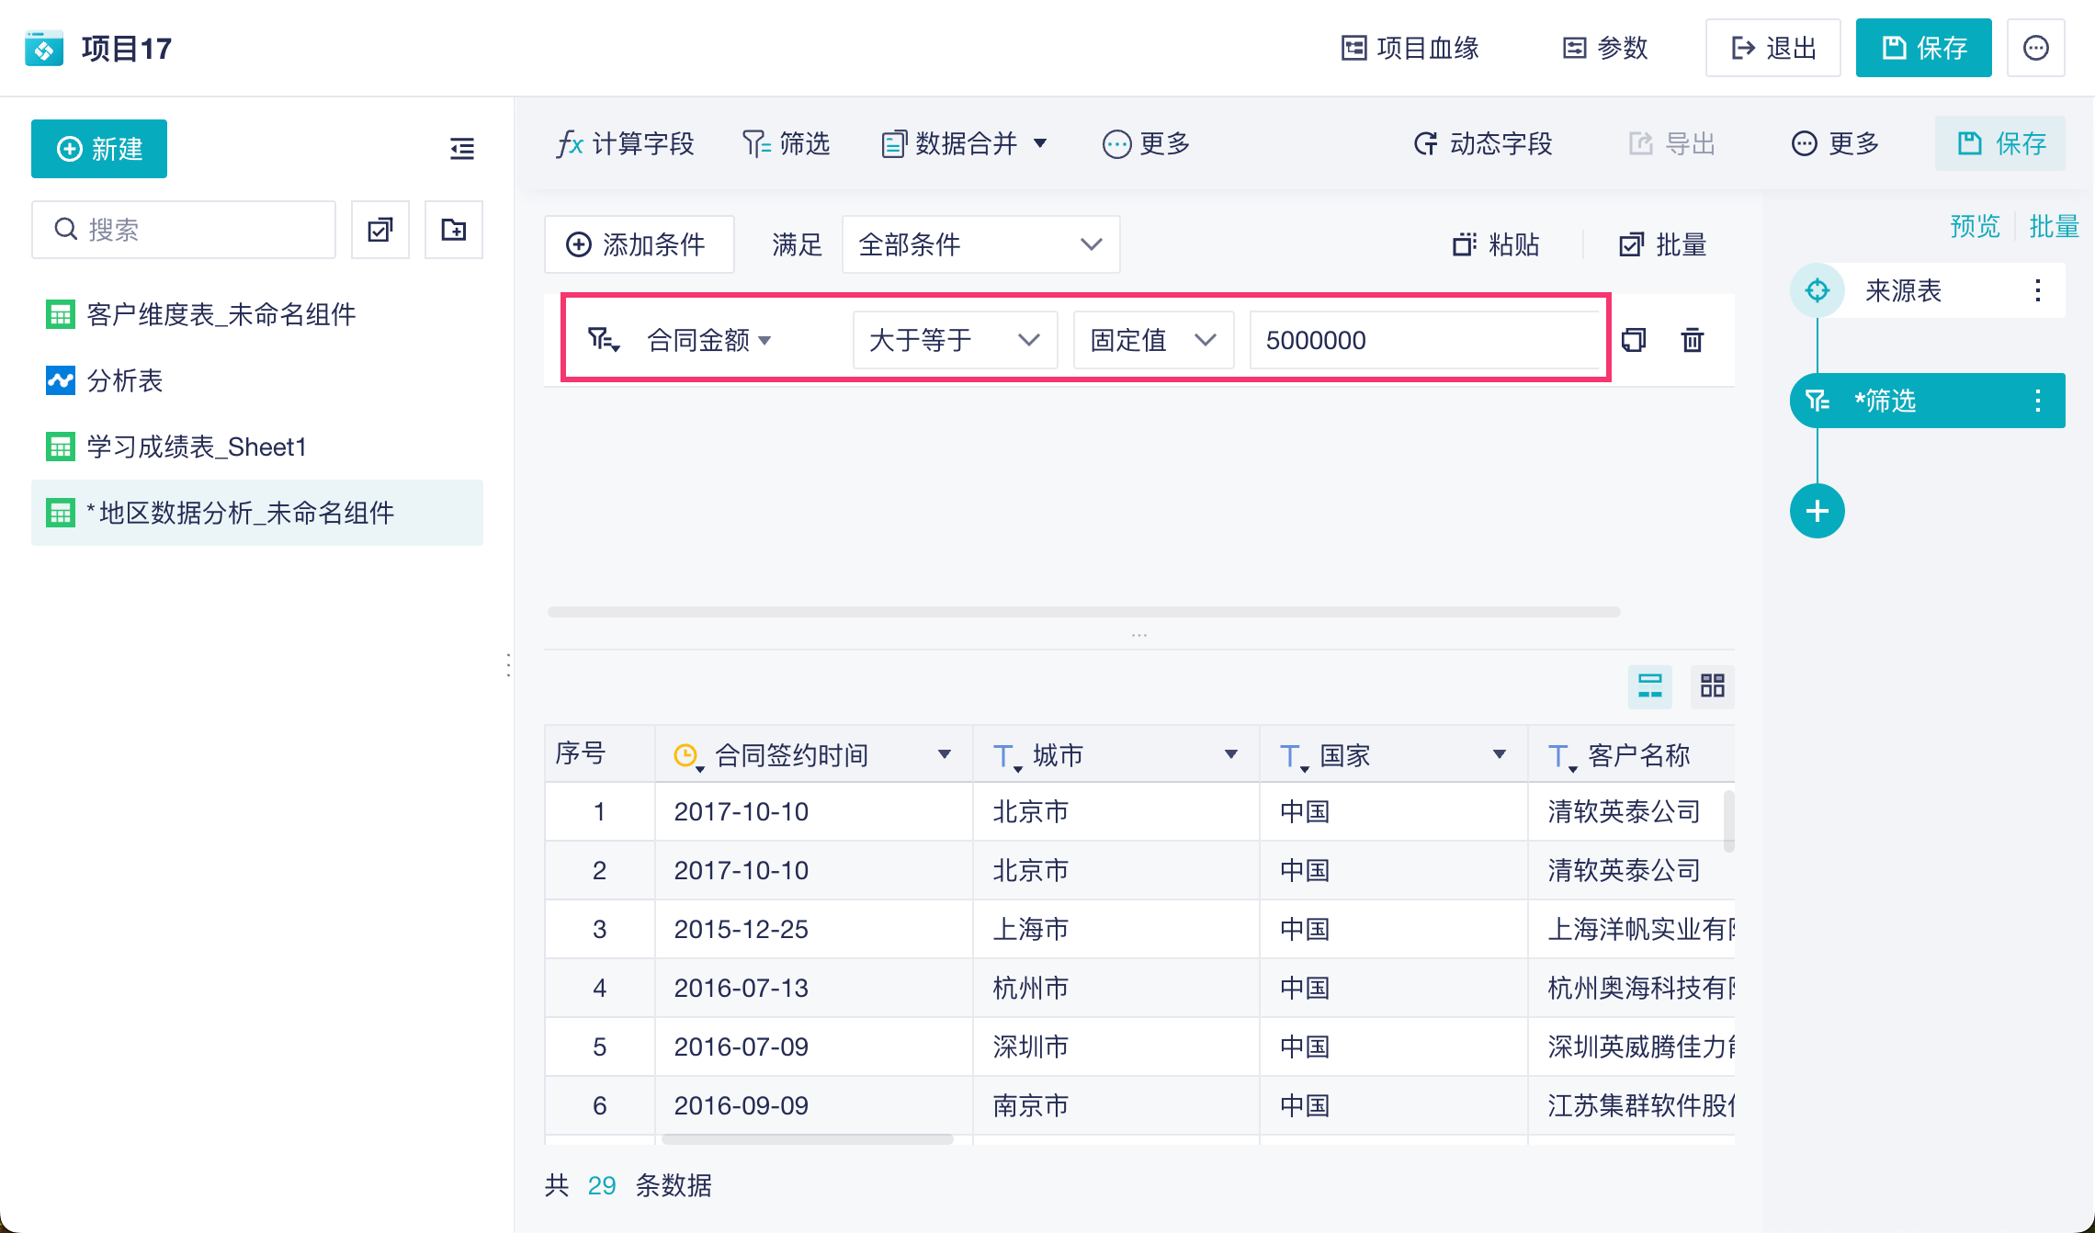This screenshot has width=2095, height=1233.
Task: Open the 筛选 step three-dot menu
Action: pos(2037,401)
